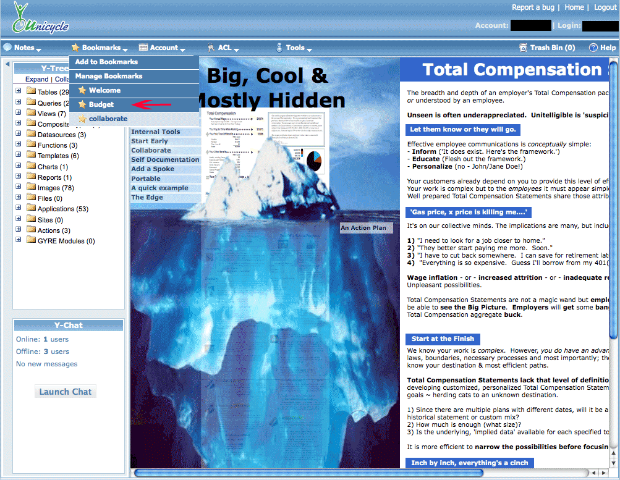The width and height of the screenshot is (620, 480).
Task: Click the horizontal scrollbar at the bottom
Action: 359,473
